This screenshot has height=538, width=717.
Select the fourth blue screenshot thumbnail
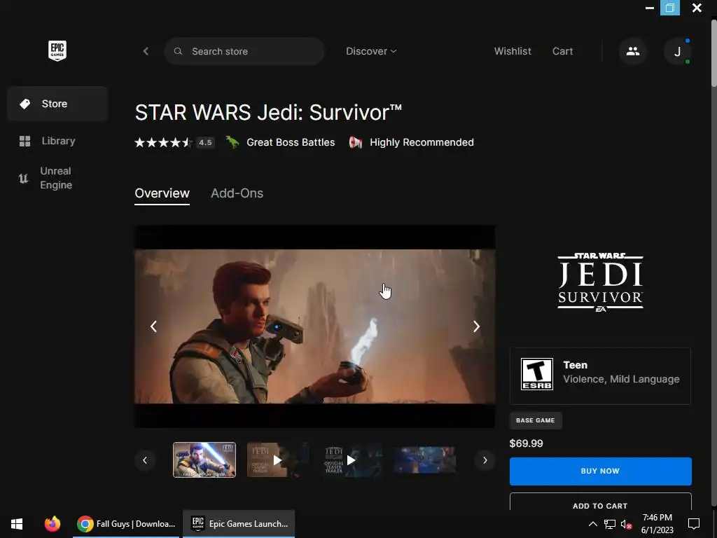(x=425, y=460)
